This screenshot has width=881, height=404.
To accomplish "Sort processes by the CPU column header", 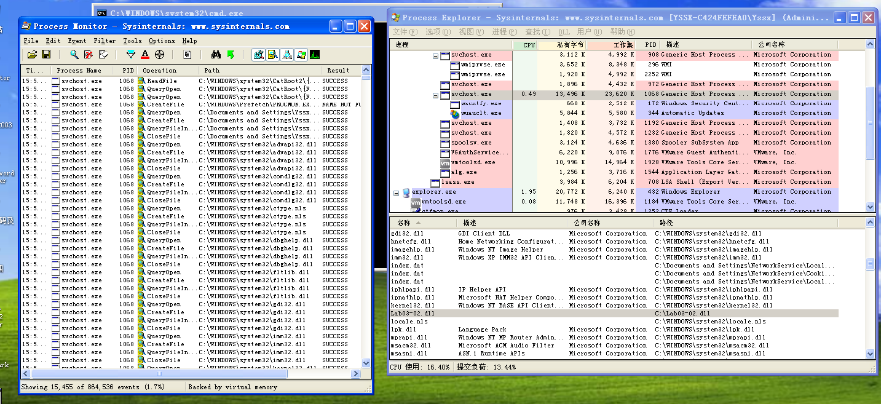I will coord(529,45).
